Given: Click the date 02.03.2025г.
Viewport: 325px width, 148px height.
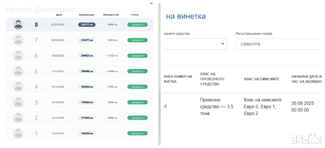Looking at the screenshot, I should click(x=58, y=25).
